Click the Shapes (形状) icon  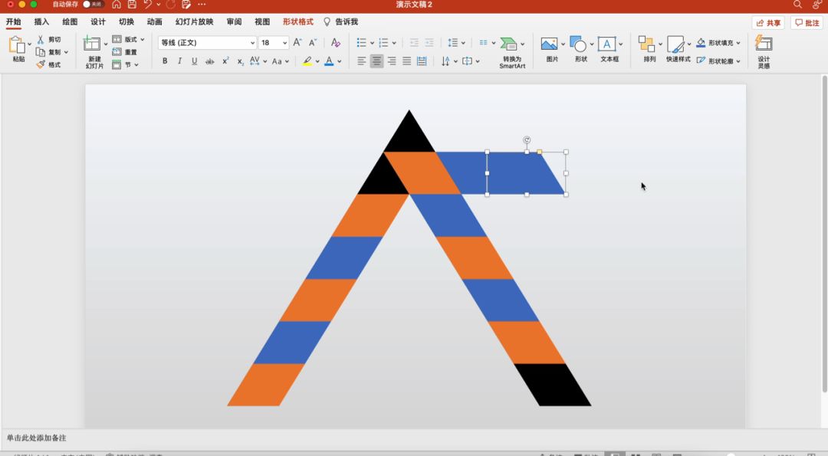click(578, 44)
